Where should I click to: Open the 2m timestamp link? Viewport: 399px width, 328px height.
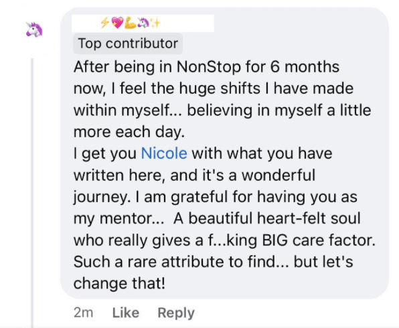point(83,313)
